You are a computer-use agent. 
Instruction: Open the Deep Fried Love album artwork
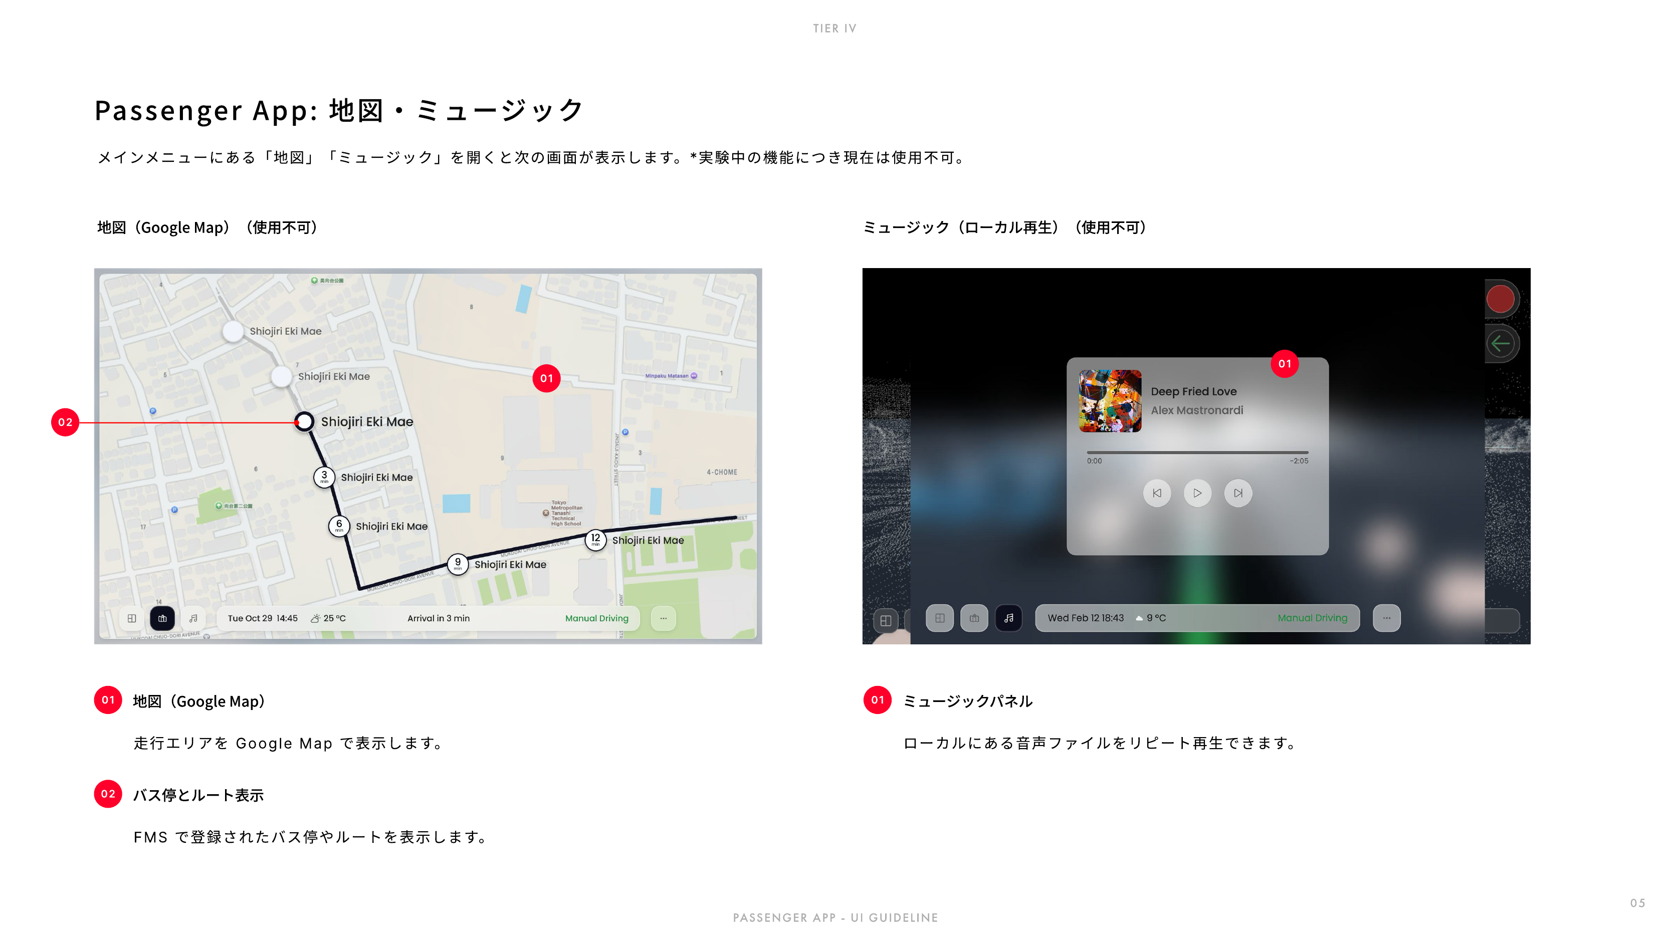(1110, 401)
